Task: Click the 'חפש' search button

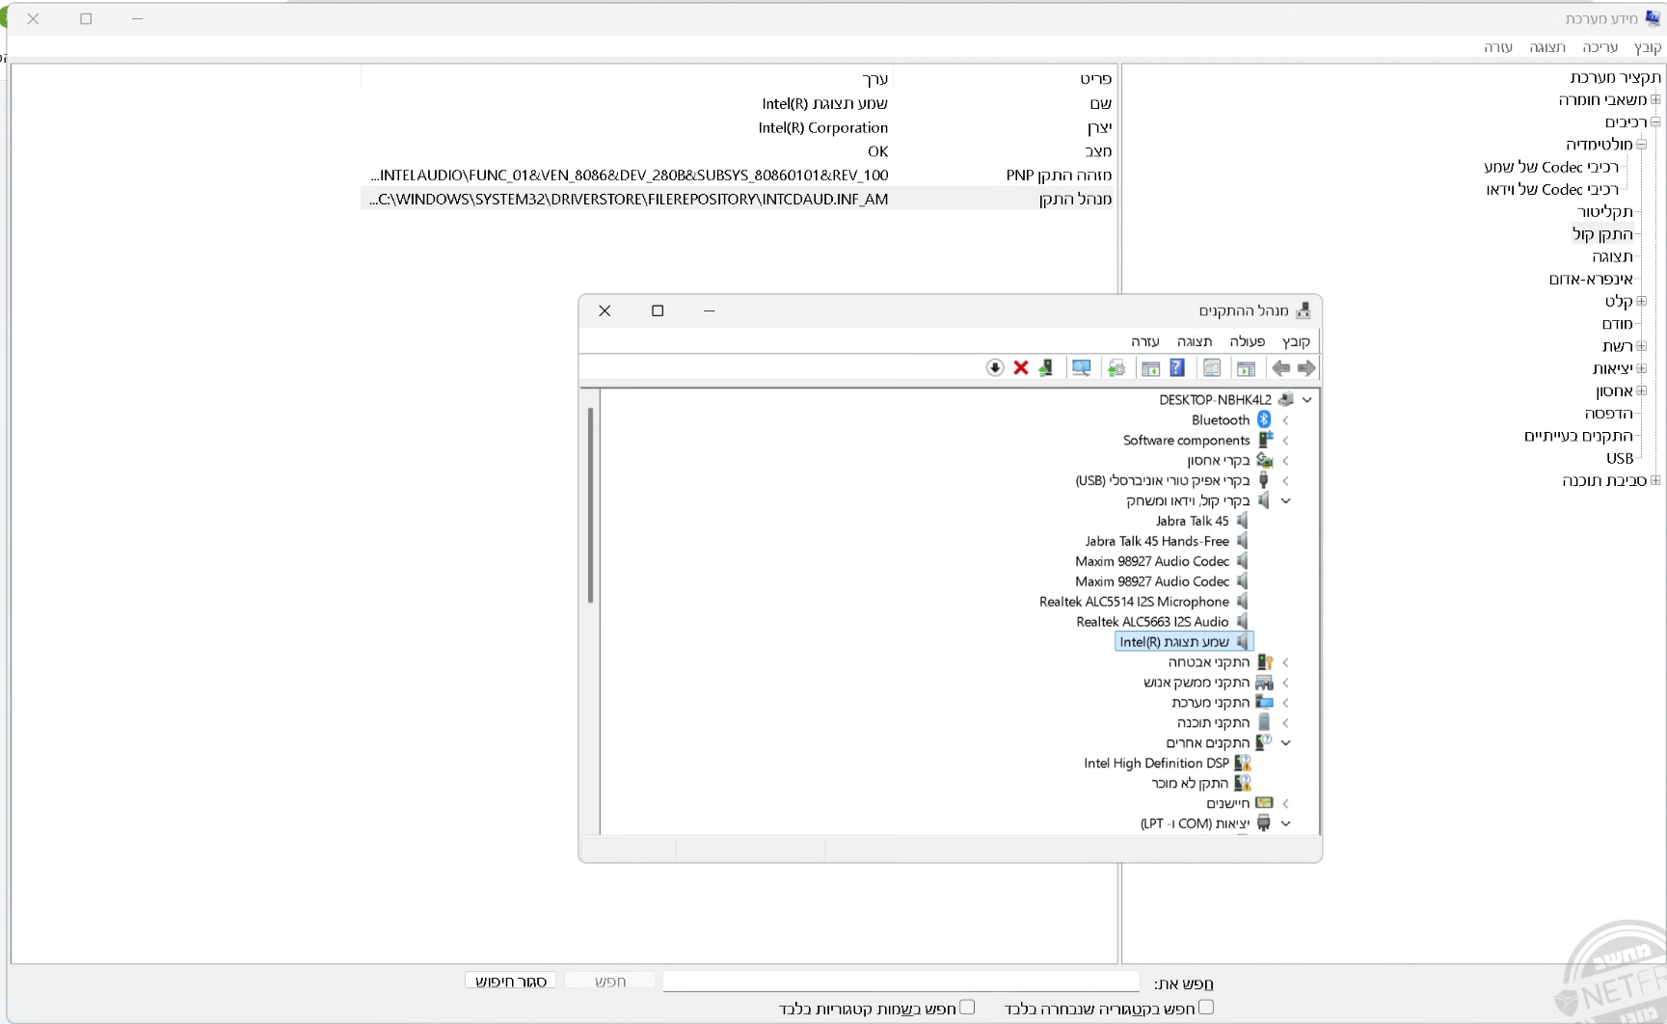Action: tap(610, 980)
